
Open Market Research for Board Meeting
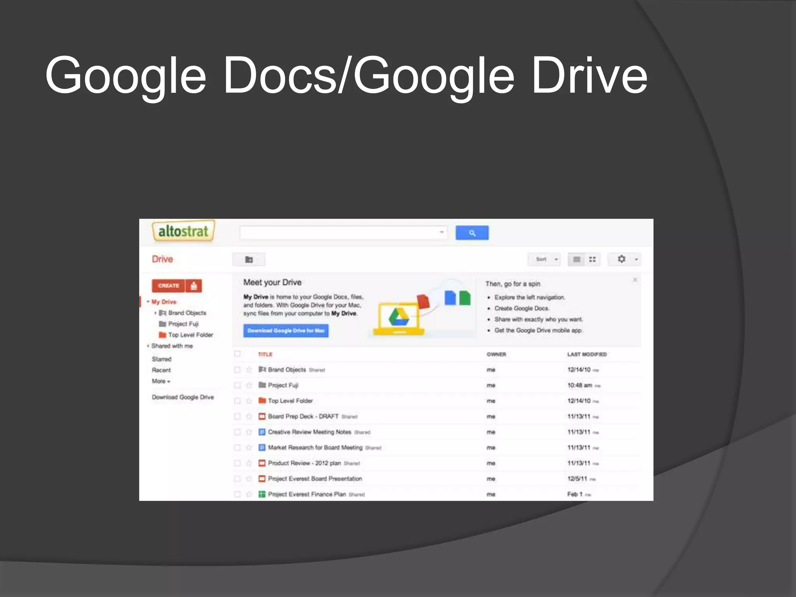coord(315,447)
